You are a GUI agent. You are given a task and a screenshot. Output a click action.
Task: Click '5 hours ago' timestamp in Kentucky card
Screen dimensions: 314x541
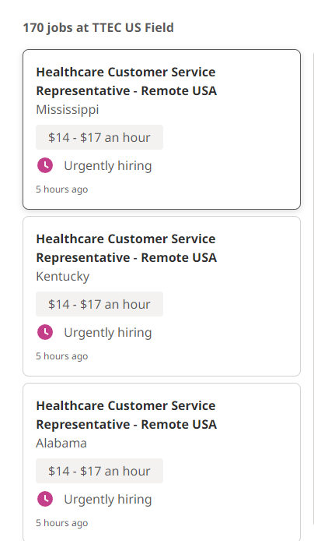click(x=62, y=356)
